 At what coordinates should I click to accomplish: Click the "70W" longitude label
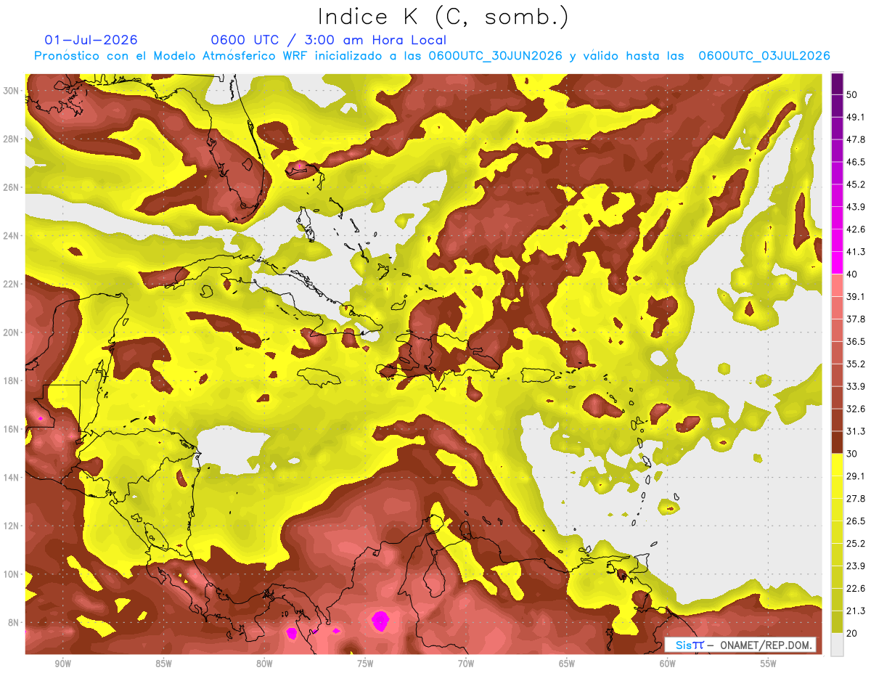[x=466, y=664]
